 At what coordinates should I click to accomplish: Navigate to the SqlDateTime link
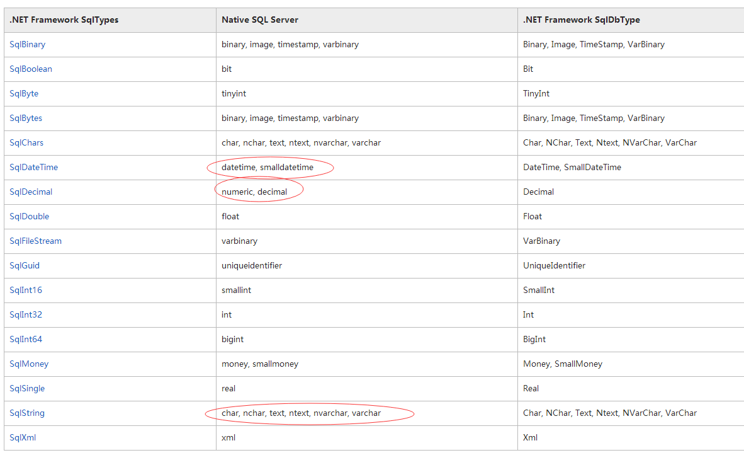(34, 167)
